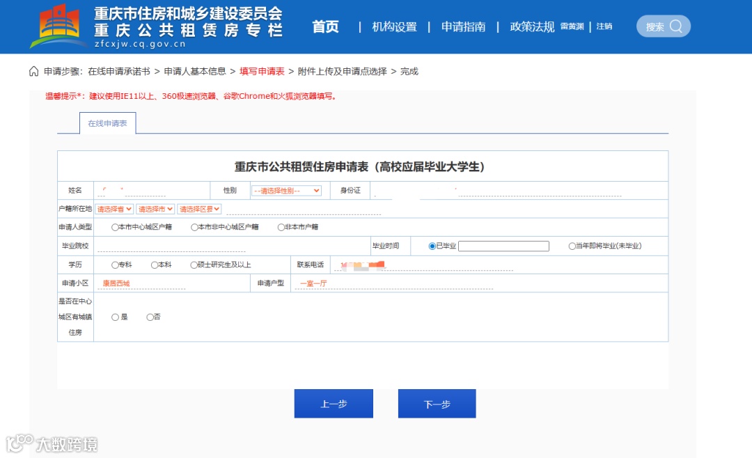Screen dimensions: 752x458
Task: Choose 是 for owning housing in center
Action: coord(115,317)
